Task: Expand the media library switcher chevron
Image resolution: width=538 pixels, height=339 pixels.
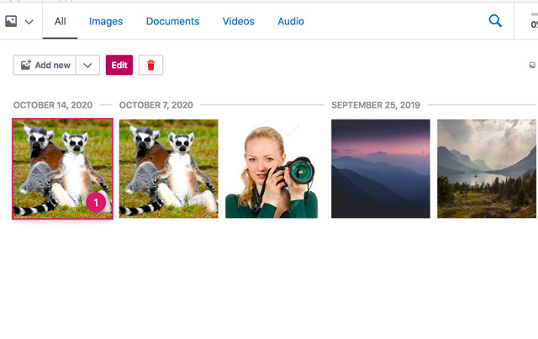Action: [29, 22]
